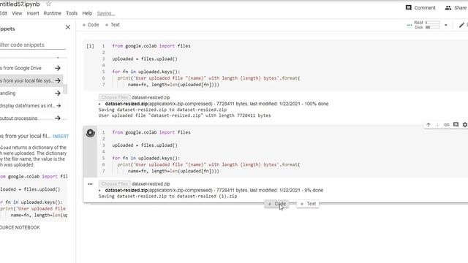This screenshot has width=468, height=263.
Task: Open the SOURCE NOTEBOOK link
Action: click(x=20, y=227)
